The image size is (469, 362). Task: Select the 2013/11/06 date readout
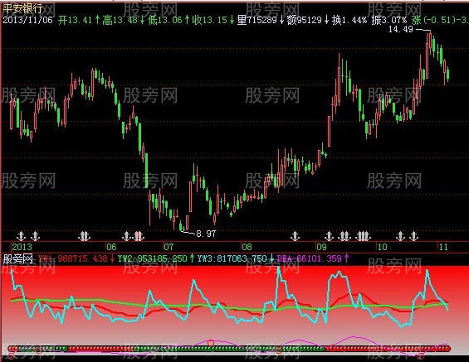[27, 20]
